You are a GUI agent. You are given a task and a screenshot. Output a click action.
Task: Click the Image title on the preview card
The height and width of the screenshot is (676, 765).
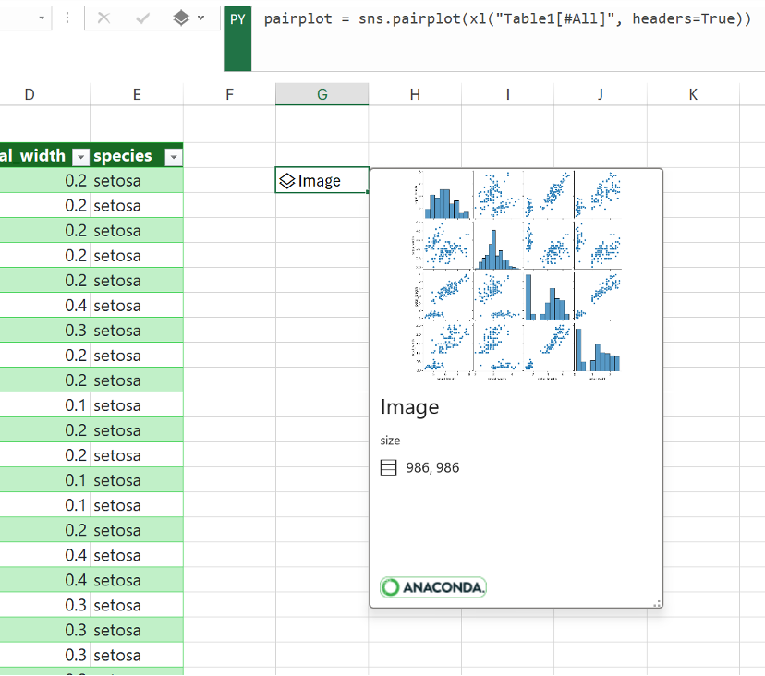[x=409, y=406]
